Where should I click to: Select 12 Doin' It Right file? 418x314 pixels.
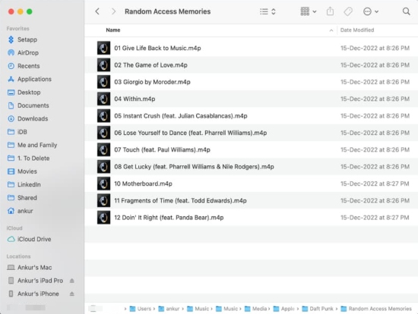point(252,218)
